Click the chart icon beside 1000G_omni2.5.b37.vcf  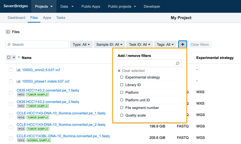(19, 70)
